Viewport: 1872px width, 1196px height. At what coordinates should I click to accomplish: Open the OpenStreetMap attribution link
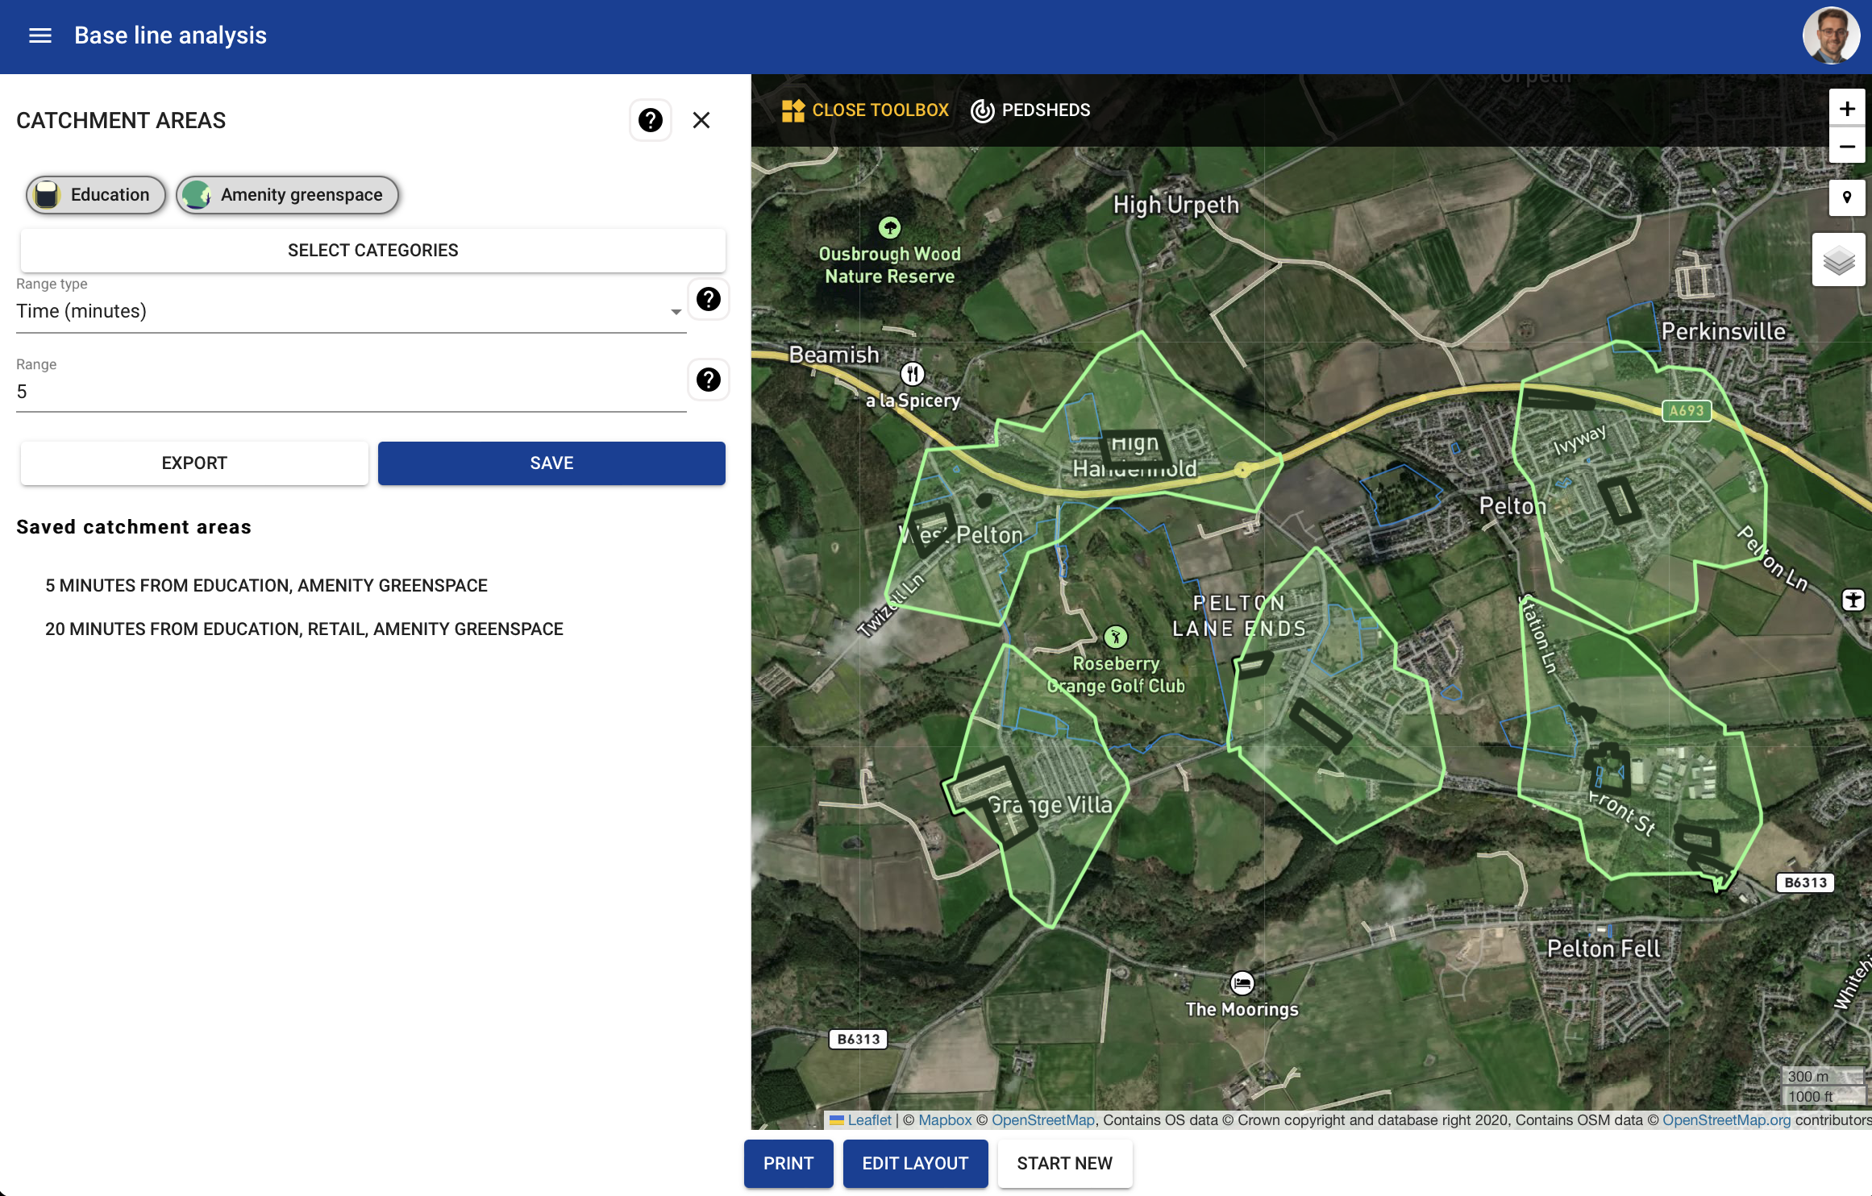1043,1120
